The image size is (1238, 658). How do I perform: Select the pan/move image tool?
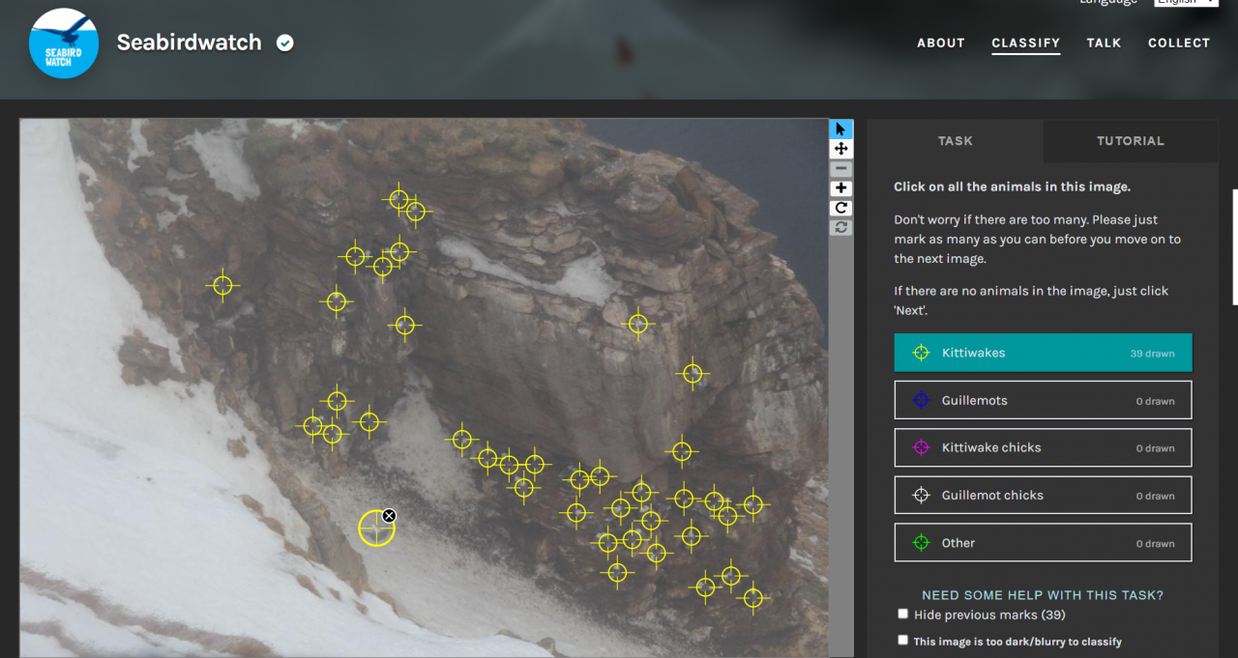coord(841,149)
